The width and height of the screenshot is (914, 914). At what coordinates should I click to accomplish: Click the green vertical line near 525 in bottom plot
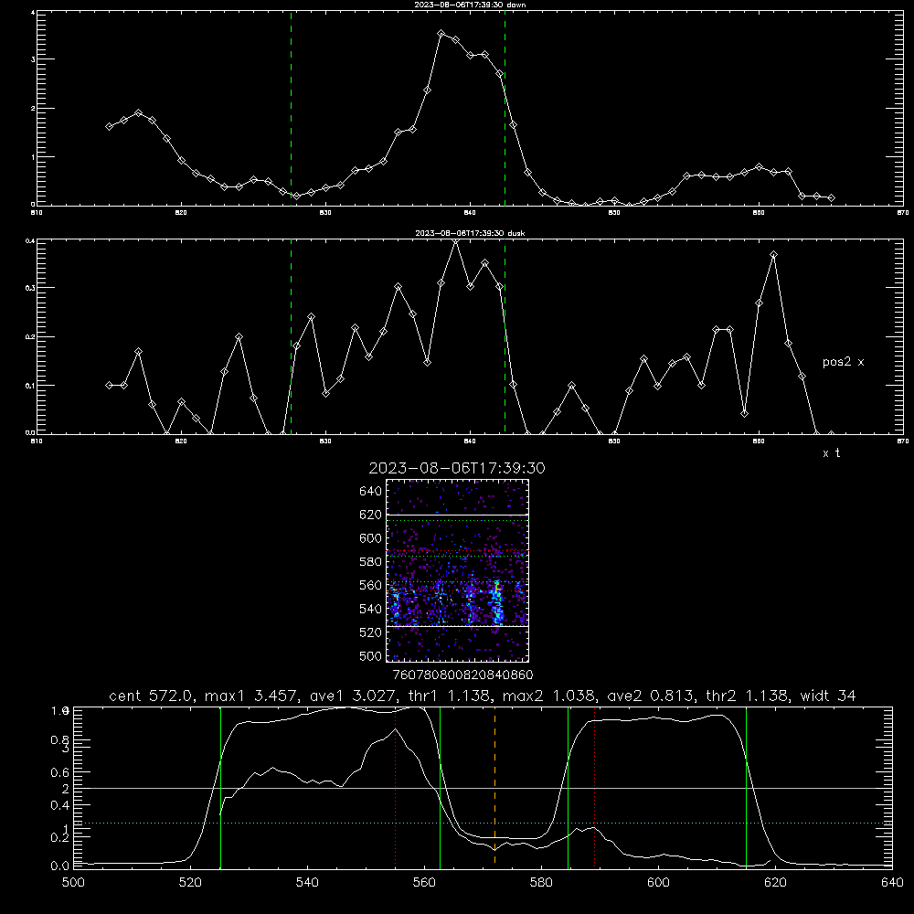click(220, 787)
